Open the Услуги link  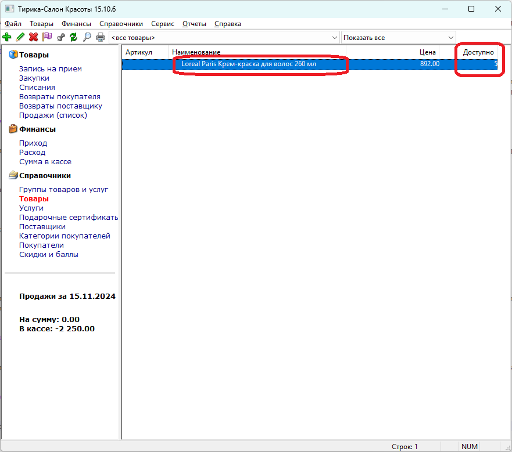coord(31,208)
